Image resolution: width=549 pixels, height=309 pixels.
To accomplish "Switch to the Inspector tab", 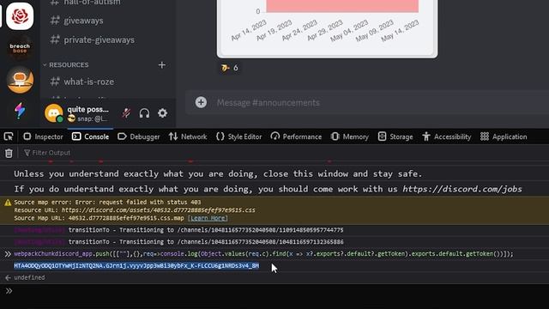I will (43, 136).
